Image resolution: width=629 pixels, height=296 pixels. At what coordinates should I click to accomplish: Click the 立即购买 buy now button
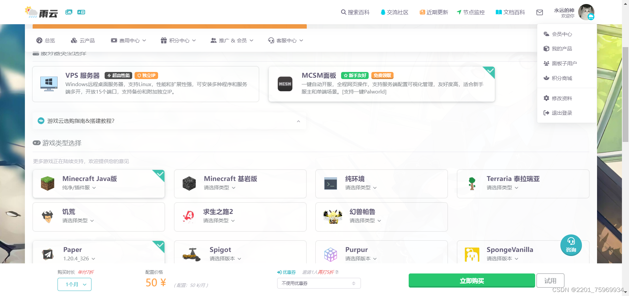coord(472,281)
